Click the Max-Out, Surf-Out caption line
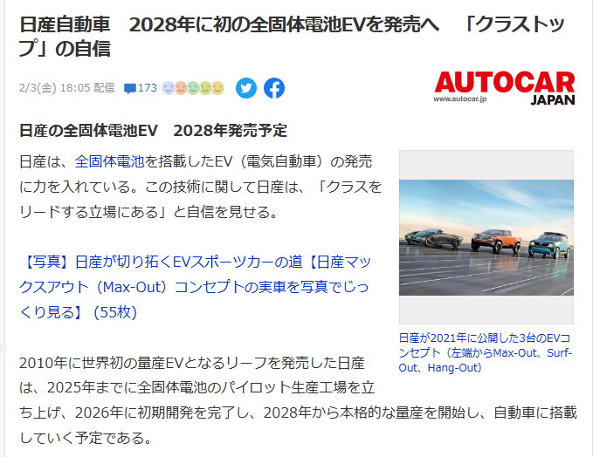Screen dimensions: 593x457 point(486,352)
